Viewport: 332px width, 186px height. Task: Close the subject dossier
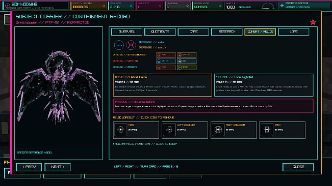coord(298,167)
